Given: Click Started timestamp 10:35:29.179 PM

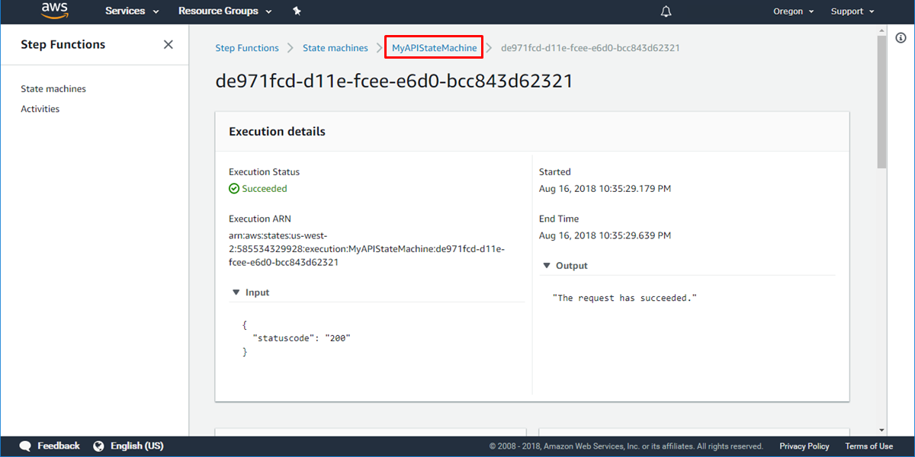Looking at the screenshot, I should pos(605,189).
